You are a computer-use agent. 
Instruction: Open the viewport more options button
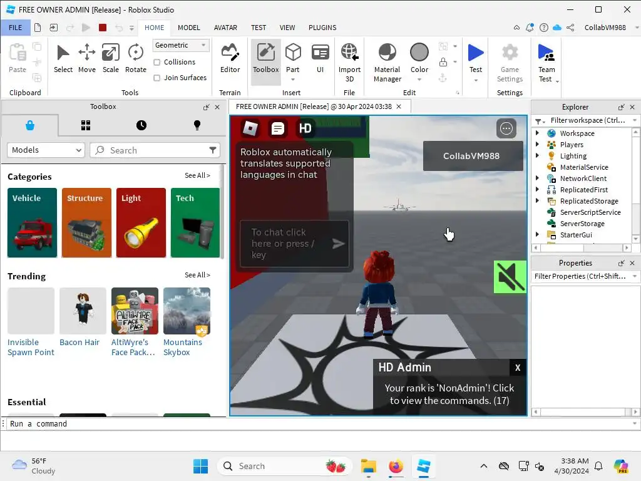pyautogui.click(x=506, y=128)
